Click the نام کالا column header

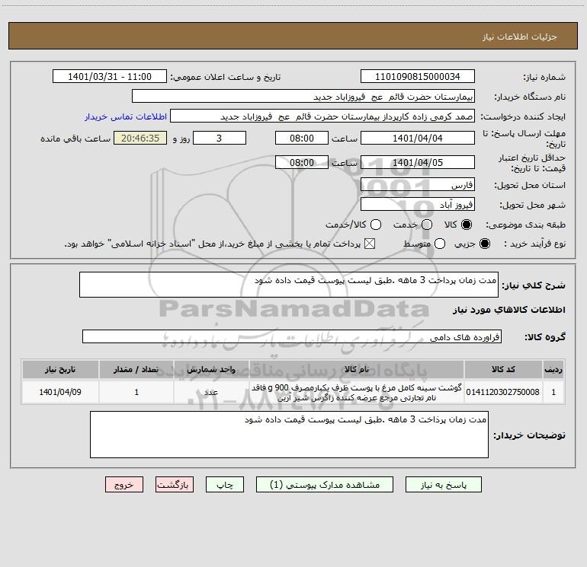pos(357,369)
